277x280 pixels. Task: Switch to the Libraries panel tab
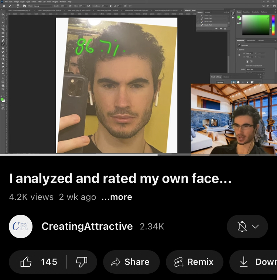[260, 41]
